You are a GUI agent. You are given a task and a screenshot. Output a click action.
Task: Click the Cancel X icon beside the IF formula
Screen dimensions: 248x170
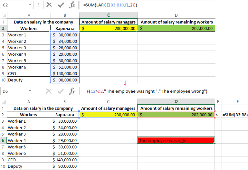click(49, 91)
